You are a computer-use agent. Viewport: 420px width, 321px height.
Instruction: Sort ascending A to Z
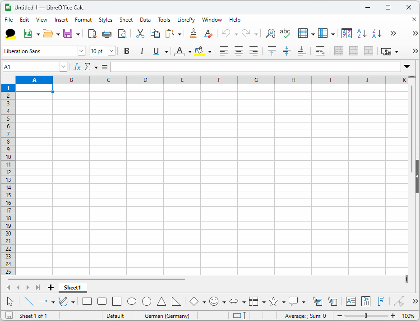pos(362,34)
